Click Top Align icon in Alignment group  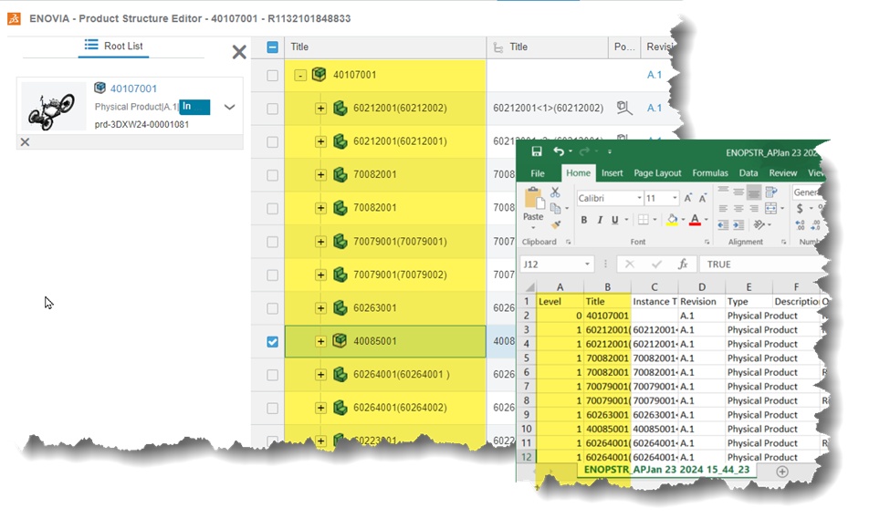tap(723, 192)
